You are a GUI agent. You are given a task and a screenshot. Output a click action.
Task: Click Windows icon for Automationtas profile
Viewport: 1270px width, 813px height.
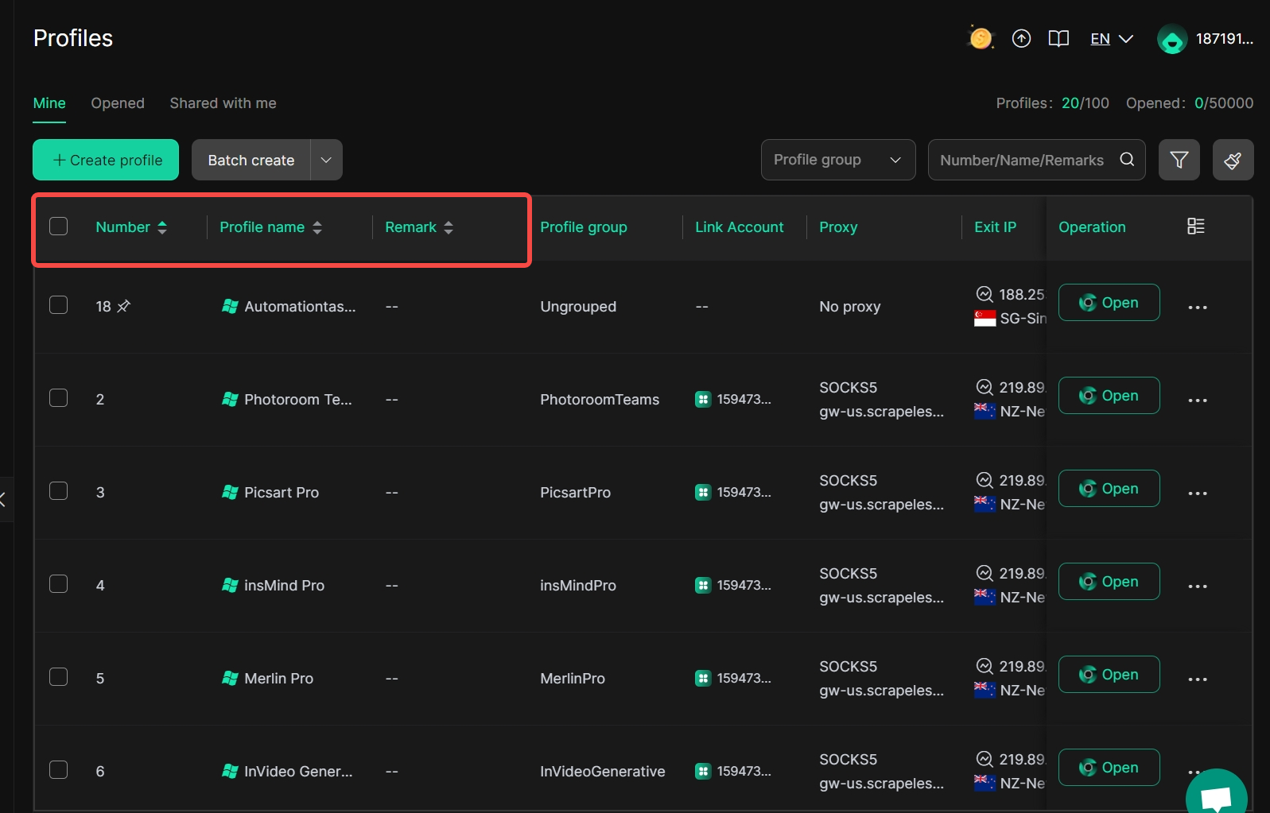[x=230, y=307]
